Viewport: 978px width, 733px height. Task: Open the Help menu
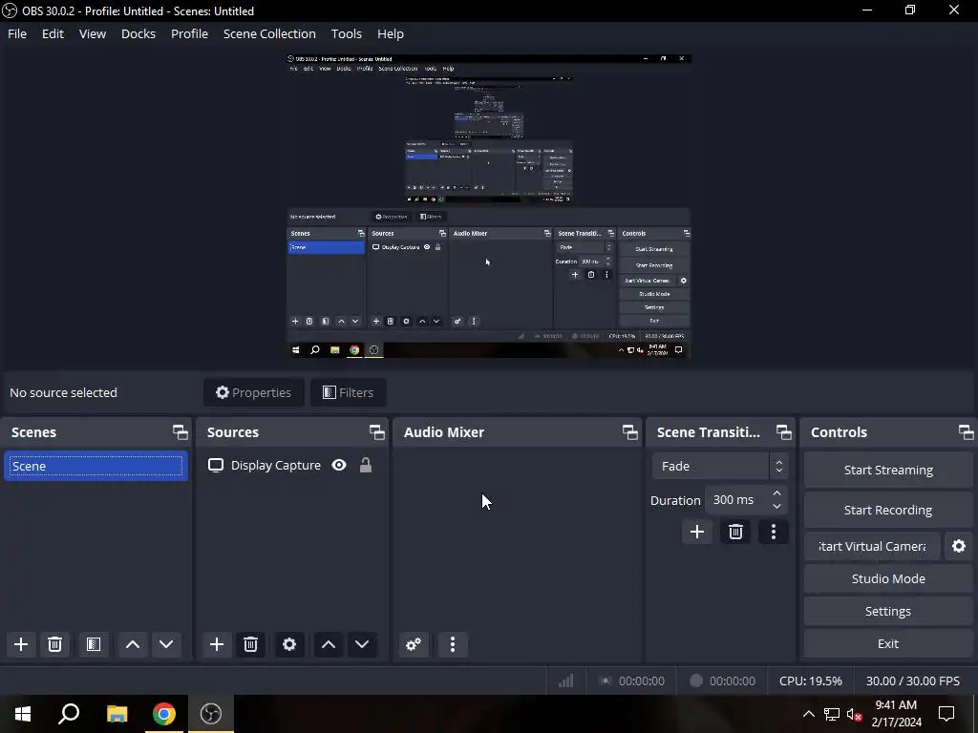[391, 33]
